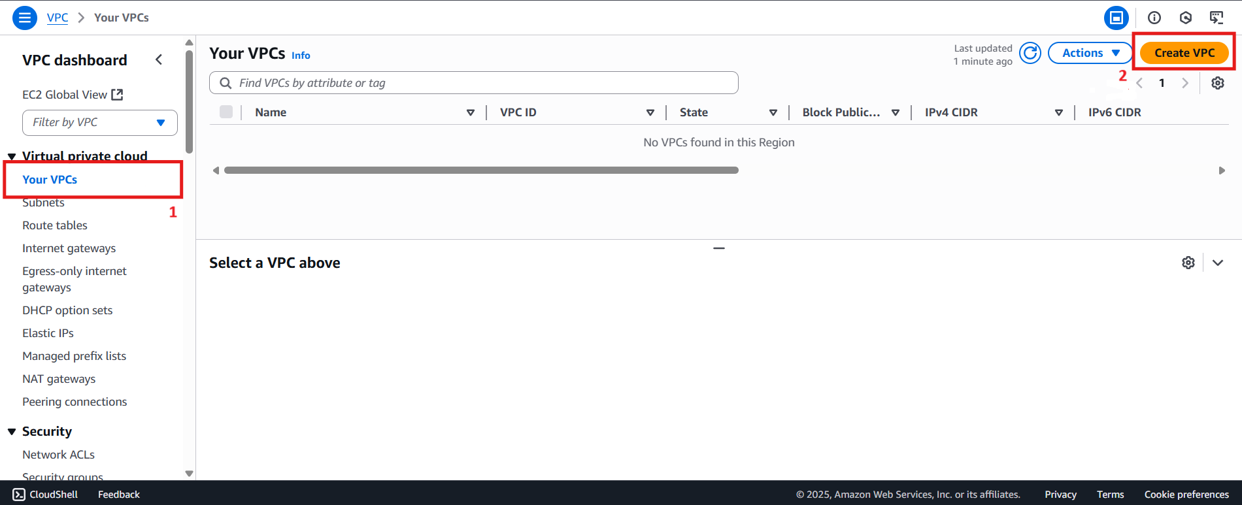The width and height of the screenshot is (1242, 505).
Task: Click the hexagon icon in the top bar
Action: (1186, 18)
